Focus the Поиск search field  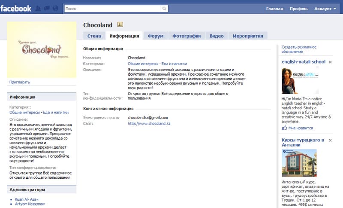point(113,9)
